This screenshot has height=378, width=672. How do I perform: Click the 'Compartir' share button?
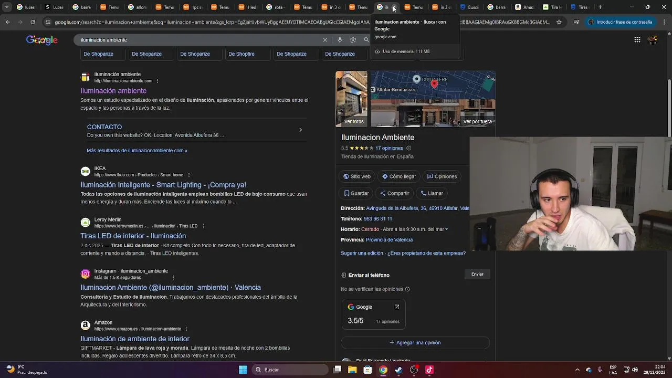click(394, 193)
